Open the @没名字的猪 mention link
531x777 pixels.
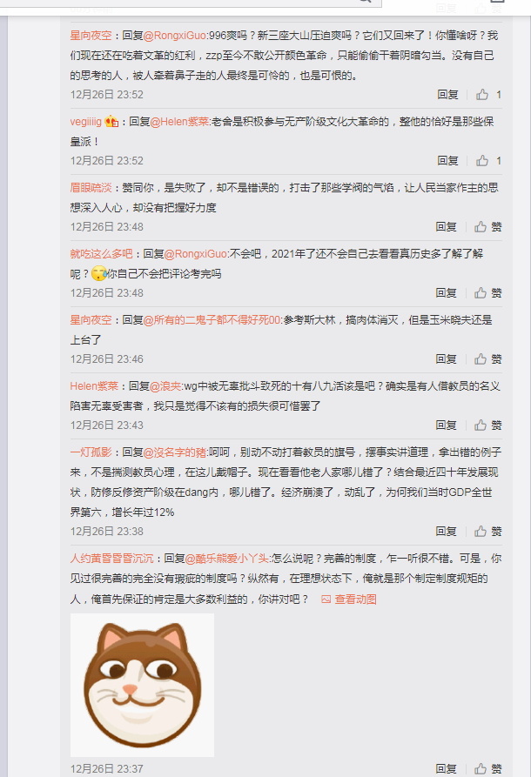[x=175, y=452]
